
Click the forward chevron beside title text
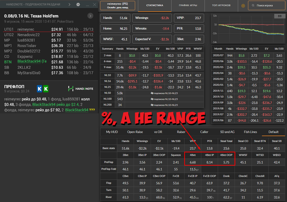(x=69, y=5)
